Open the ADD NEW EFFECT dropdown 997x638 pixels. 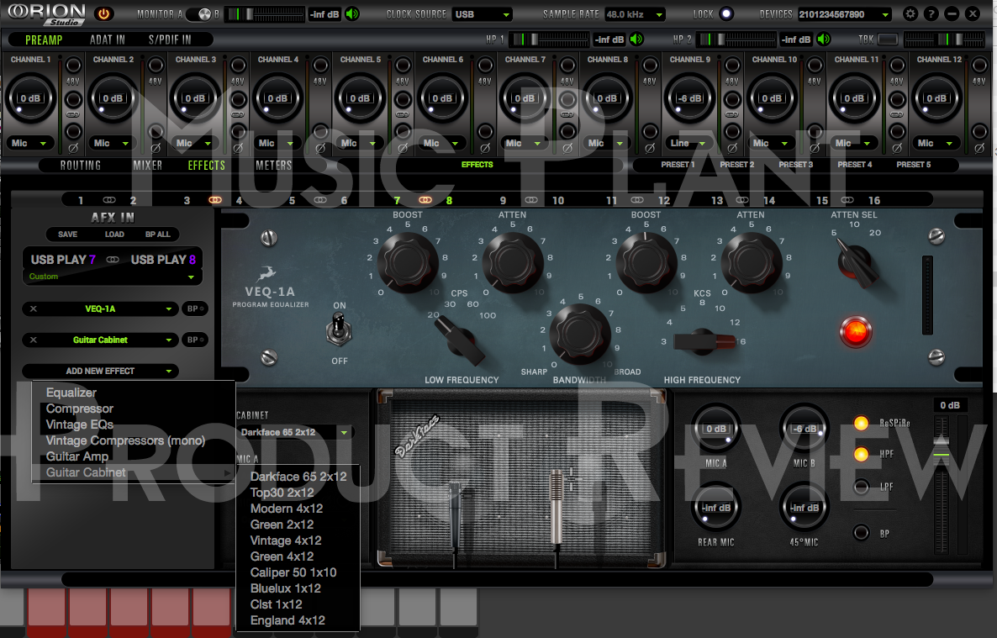coord(101,371)
